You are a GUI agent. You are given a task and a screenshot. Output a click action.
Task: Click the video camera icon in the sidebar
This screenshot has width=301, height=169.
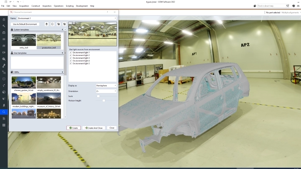pos(4,52)
